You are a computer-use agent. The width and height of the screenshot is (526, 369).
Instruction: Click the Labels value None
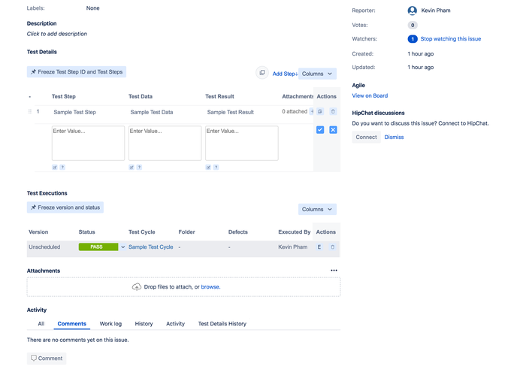92,8
